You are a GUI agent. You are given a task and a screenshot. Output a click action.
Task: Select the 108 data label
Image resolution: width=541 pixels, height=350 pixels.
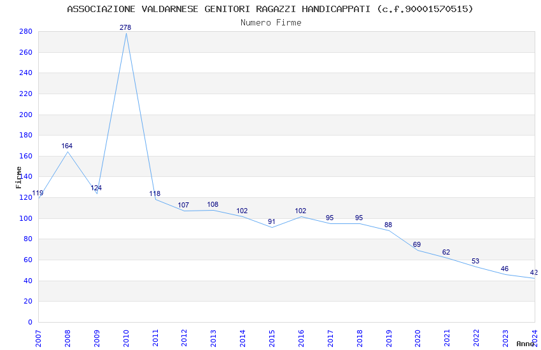(x=213, y=204)
